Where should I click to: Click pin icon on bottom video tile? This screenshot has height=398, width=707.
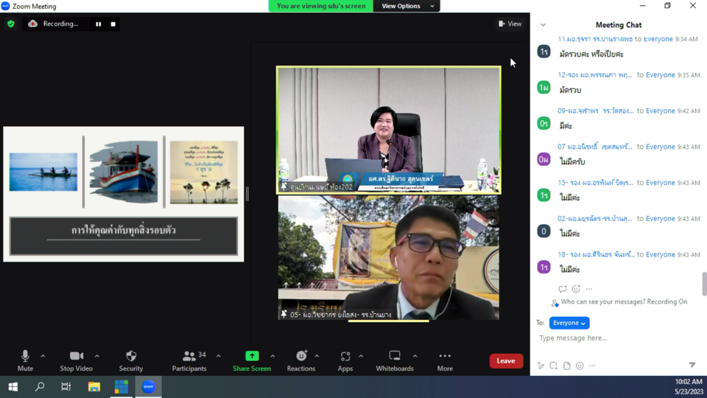tap(284, 314)
